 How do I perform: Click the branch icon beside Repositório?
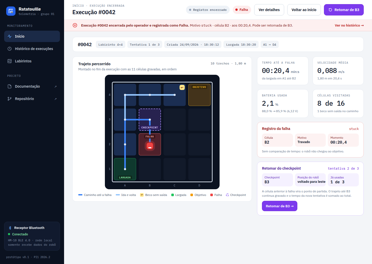10,99
